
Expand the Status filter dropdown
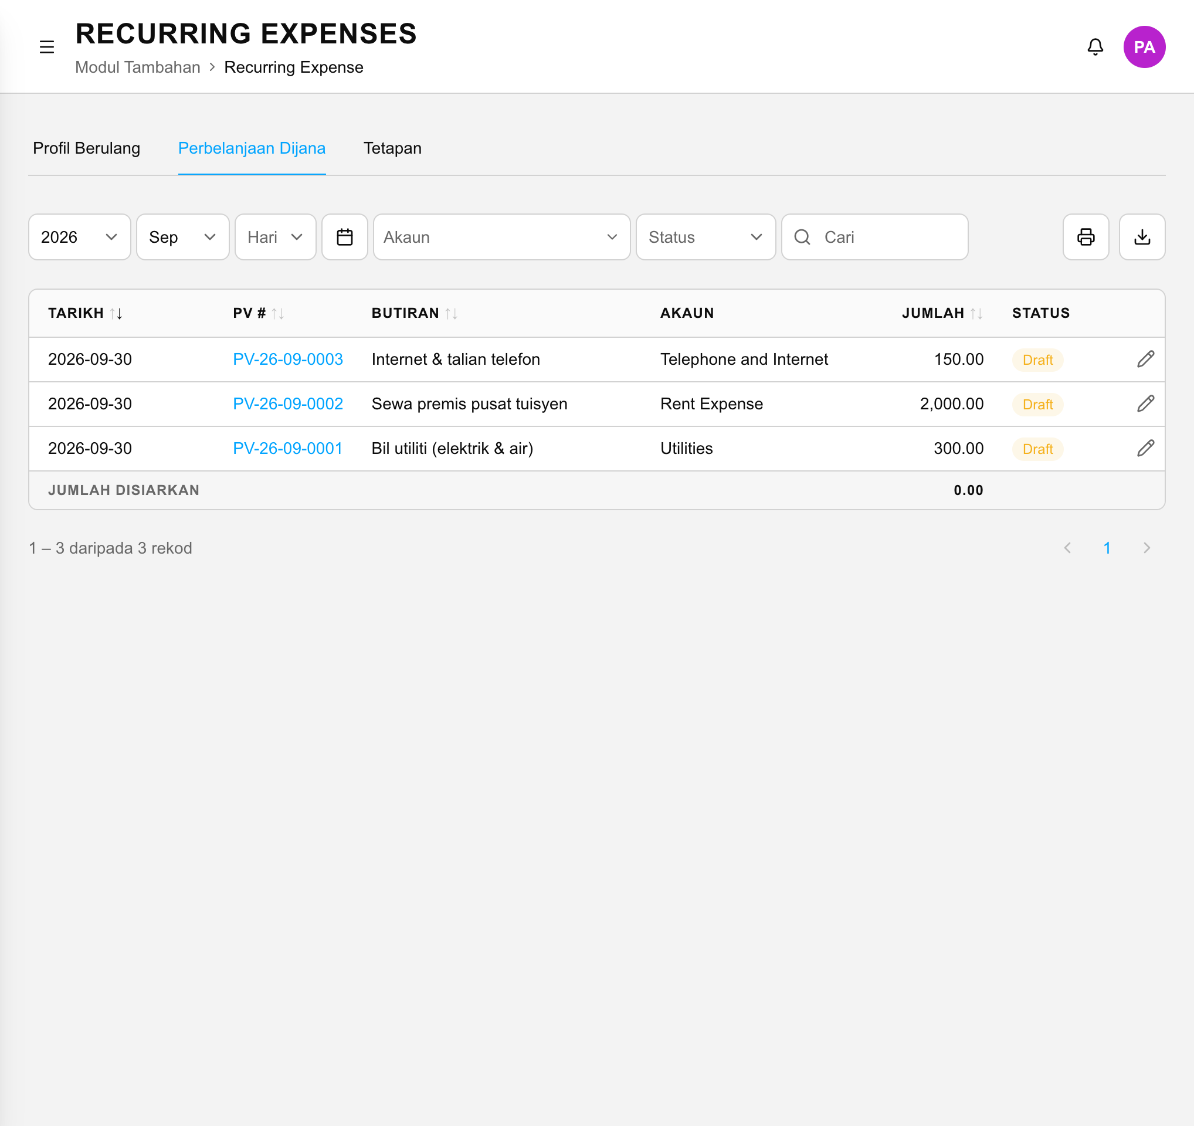click(x=705, y=237)
